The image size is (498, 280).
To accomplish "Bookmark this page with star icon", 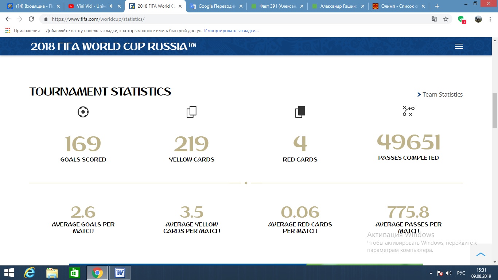I will [x=446, y=19].
